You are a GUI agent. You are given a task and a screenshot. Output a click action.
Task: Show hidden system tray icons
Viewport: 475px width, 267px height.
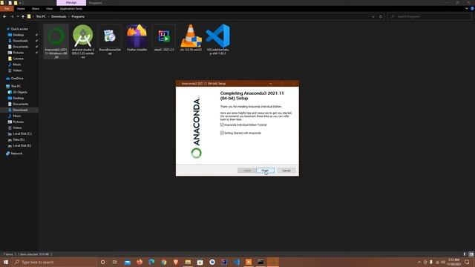[419, 262]
